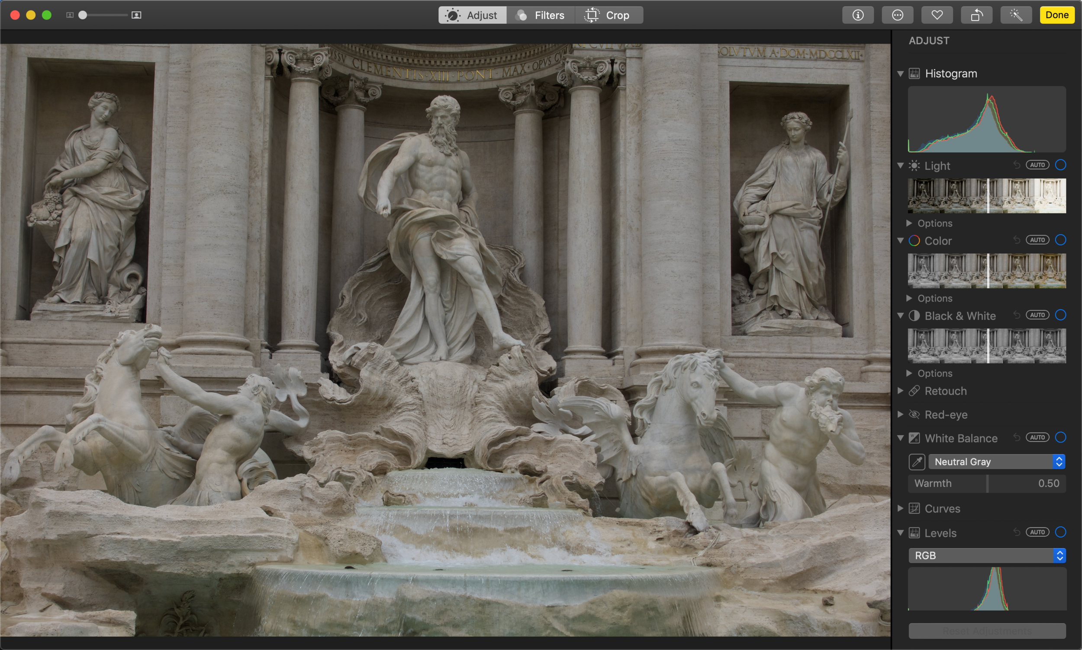Toggle the Levels adjustment circle
Screen dimensions: 1082x650
tap(1060, 532)
